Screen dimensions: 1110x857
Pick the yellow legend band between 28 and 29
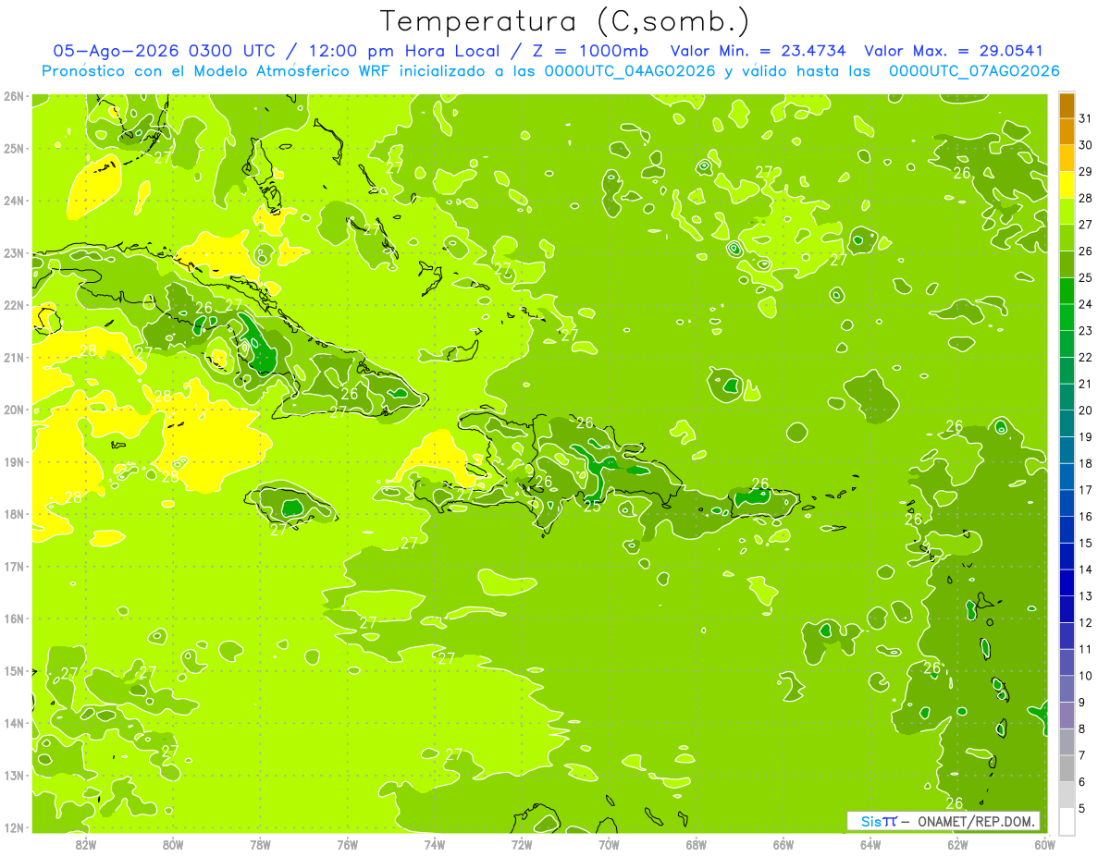pyautogui.click(x=1067, y=185)
